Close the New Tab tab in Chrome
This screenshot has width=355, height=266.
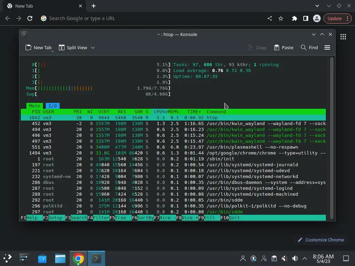pos(80,6)
